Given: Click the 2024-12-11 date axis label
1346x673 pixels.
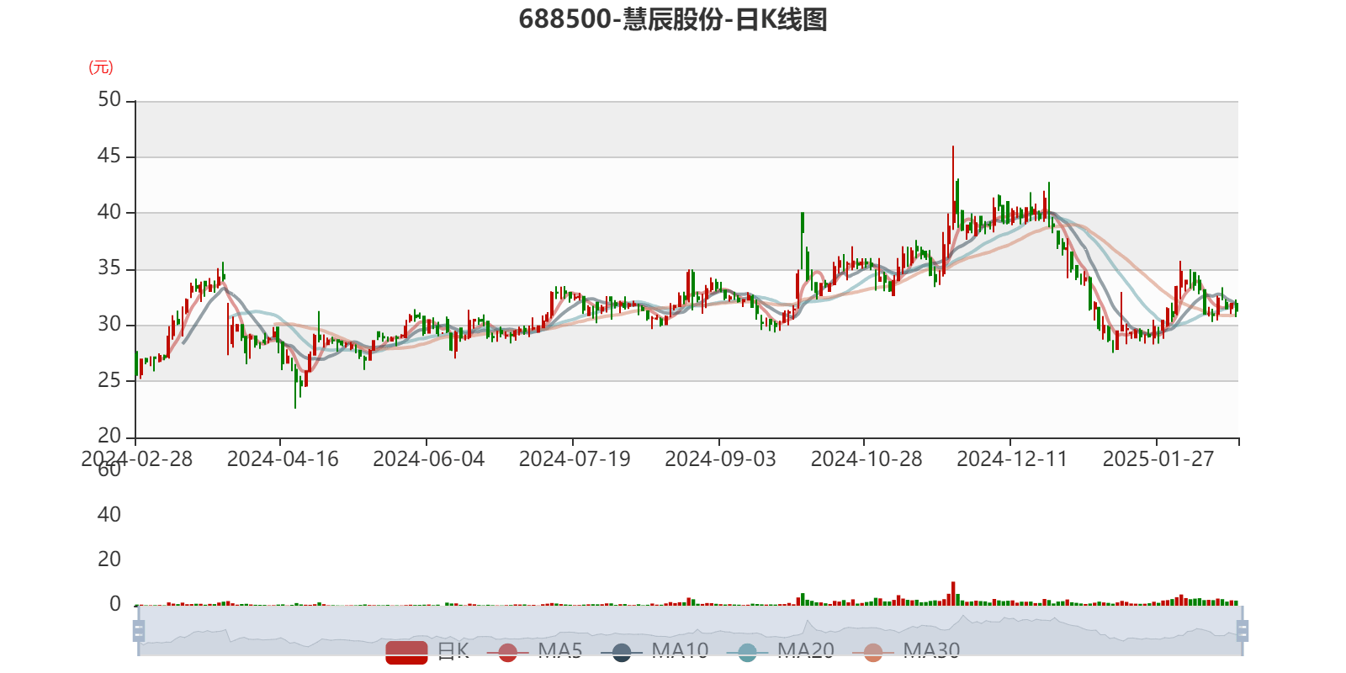Looking at the screenshot, I should click(x=1012, y=459).
